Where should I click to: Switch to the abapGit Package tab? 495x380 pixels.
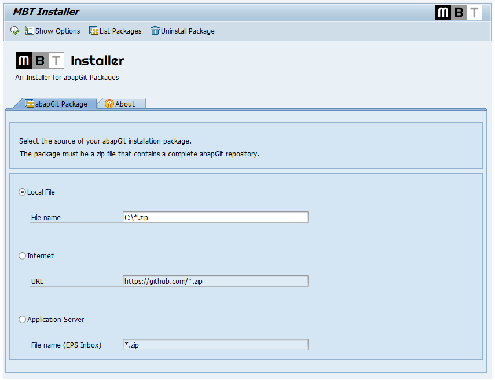pyautogui.click(x=56, y=104)
